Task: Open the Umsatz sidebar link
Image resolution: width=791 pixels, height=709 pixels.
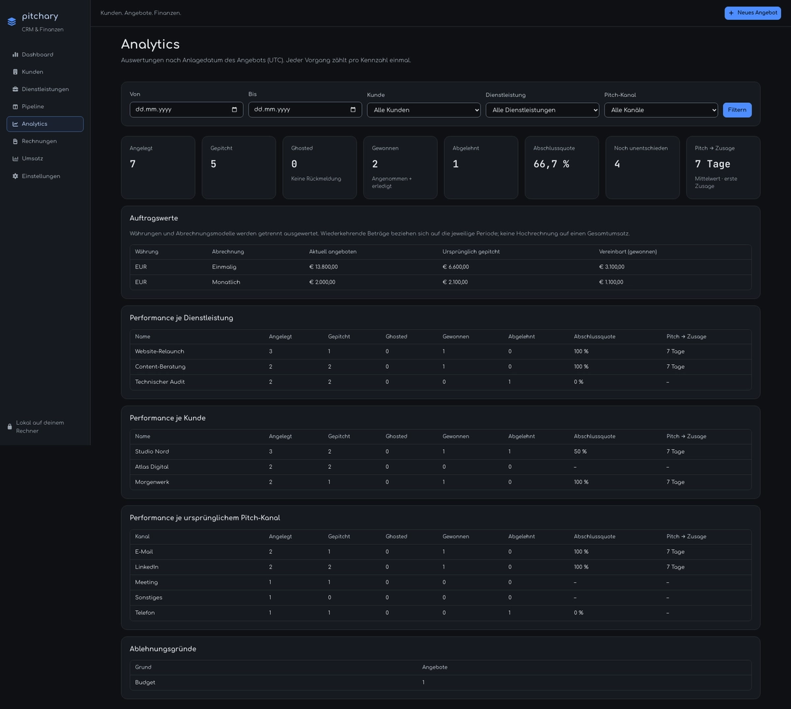Action: 45,158
